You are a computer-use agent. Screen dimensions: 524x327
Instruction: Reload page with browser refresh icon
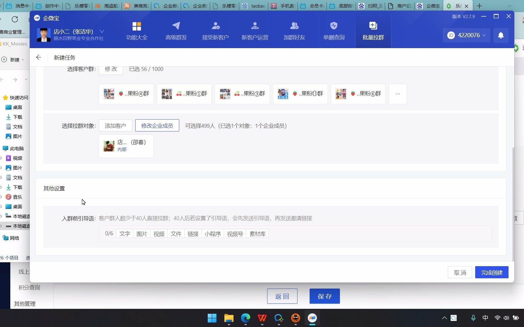point(15,19)
